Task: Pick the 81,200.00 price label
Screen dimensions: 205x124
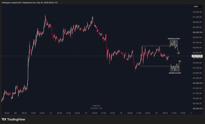Action: (197, 93)
